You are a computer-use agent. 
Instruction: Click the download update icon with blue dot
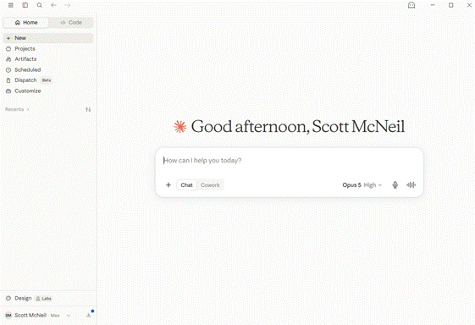coord(88,316)
